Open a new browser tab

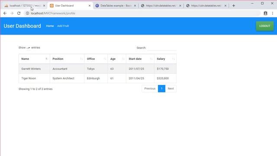tap(234, 6)
